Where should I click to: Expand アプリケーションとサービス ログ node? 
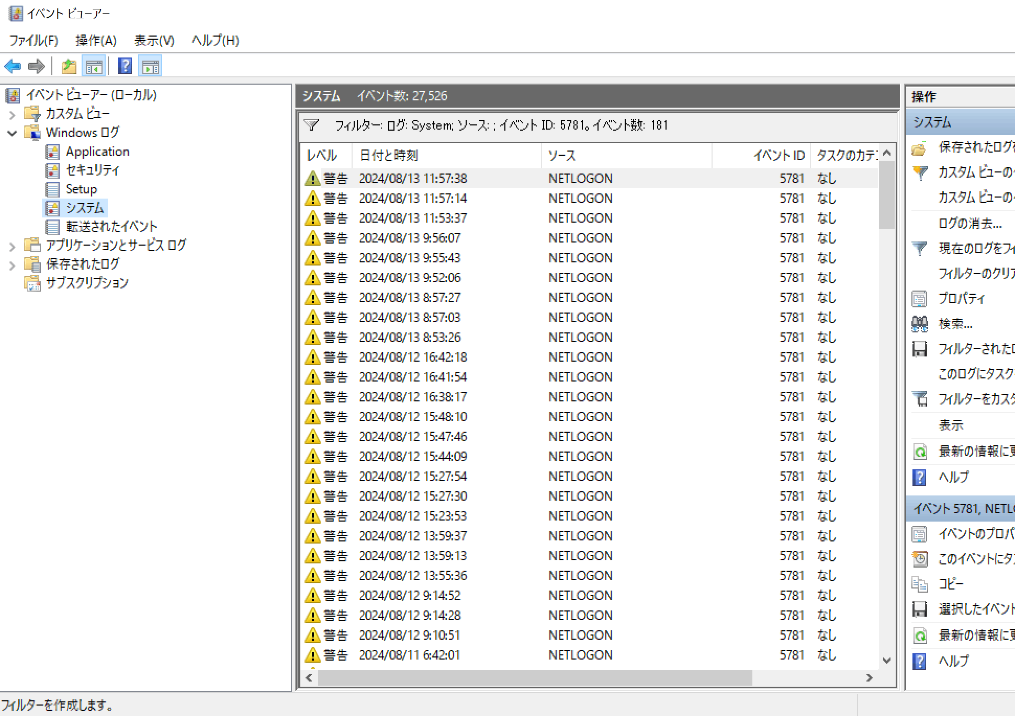point(13,246)
